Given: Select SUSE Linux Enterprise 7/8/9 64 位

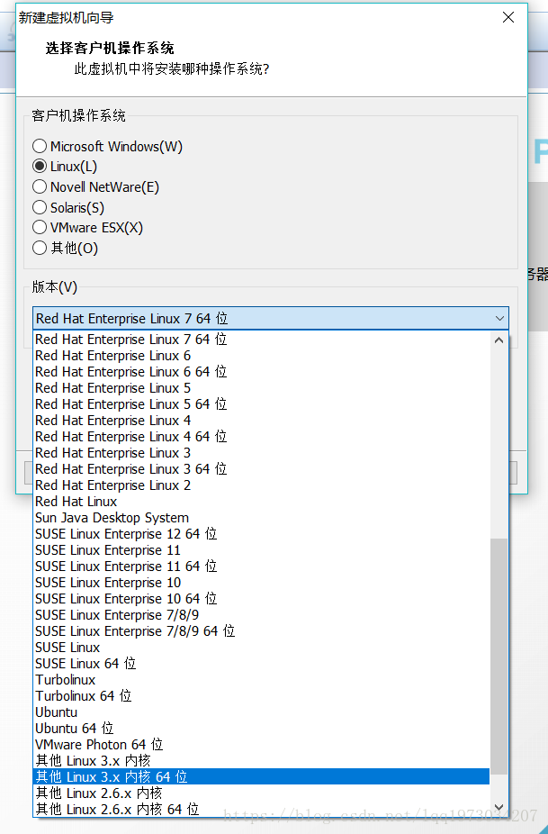Looking at the screenshot, I should (x=261, y=631).
